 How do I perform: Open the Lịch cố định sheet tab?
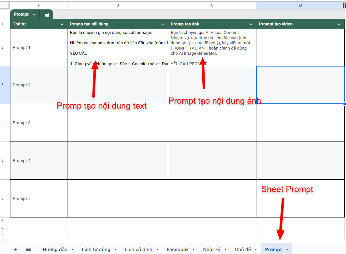coord(138,249)
